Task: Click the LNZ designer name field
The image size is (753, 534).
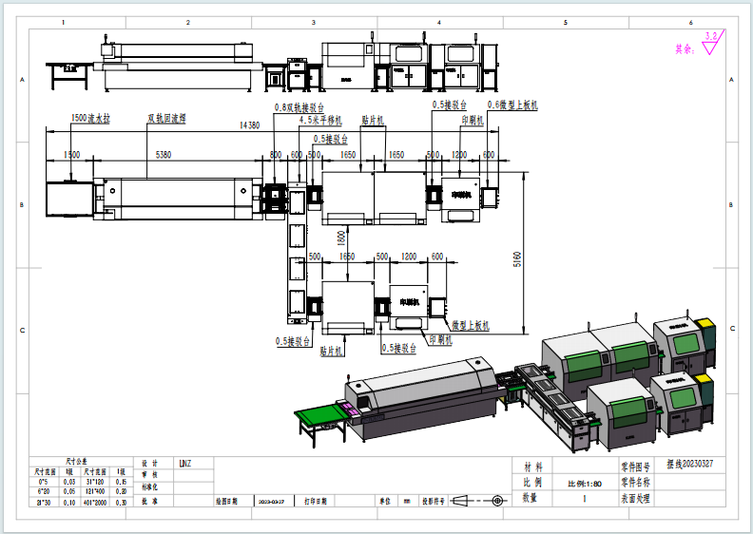Action: (x=184, y=464)
